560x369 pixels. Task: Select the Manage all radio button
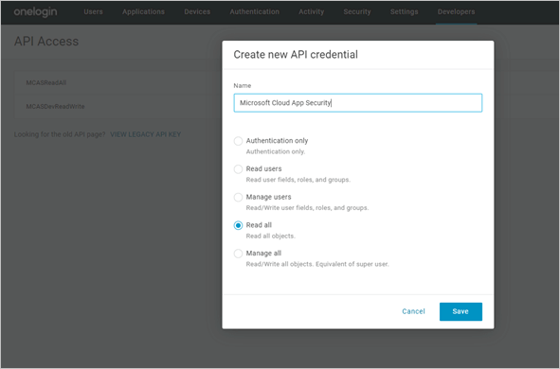pyautogui.click(x=238, y=254)
